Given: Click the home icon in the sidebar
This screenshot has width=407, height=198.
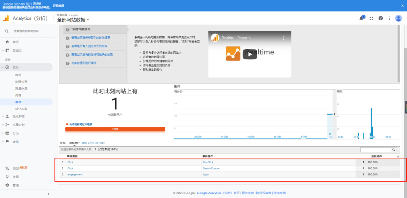Looking at the screenshot, I should pos(7,42).
